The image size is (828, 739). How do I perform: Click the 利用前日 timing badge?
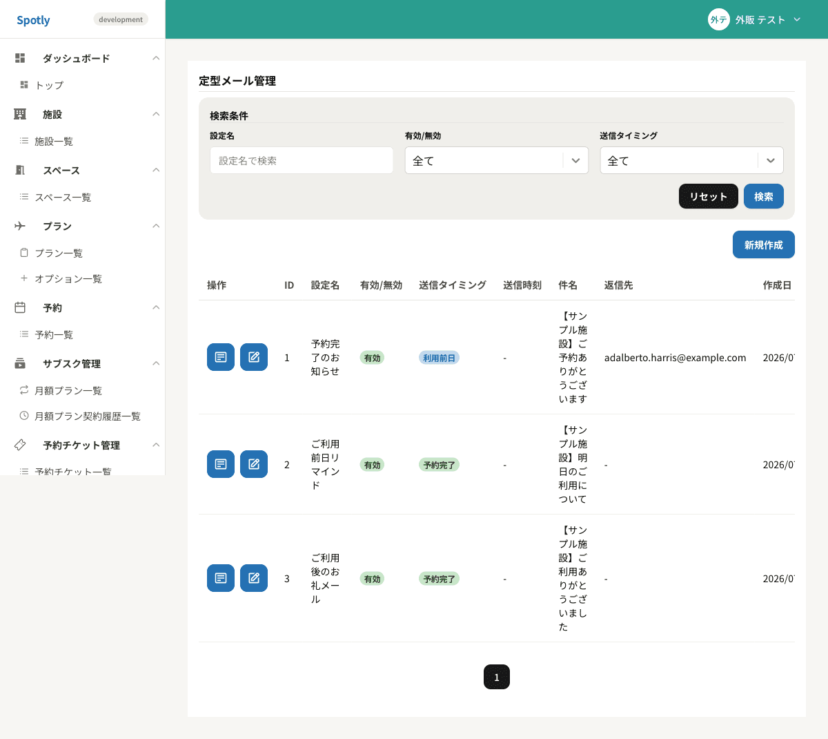439,358
